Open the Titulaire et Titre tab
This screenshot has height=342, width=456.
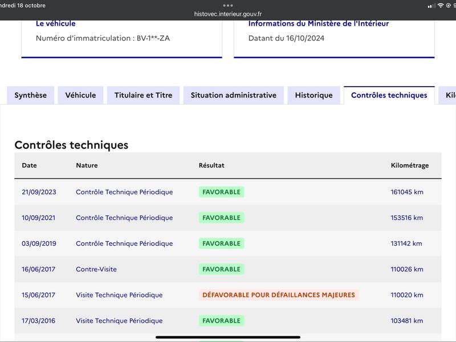pos(144,95)
